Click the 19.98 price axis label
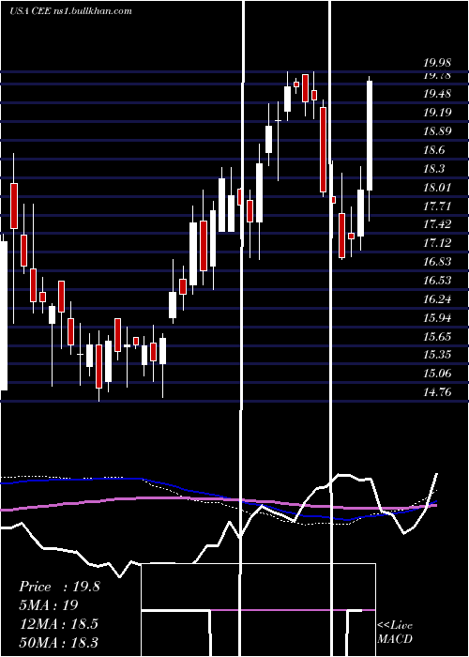469x657 pixels. pos(437,63)
